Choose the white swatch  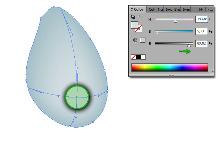(x=143, y=57)
